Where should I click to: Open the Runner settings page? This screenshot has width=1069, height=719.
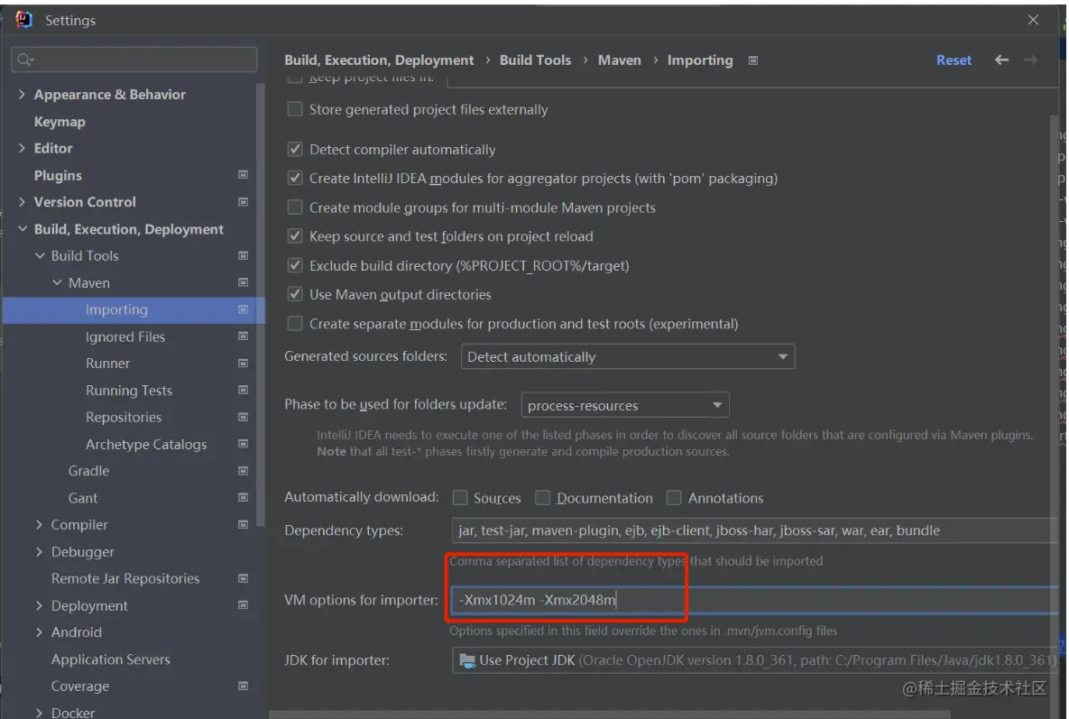(107, 364)
